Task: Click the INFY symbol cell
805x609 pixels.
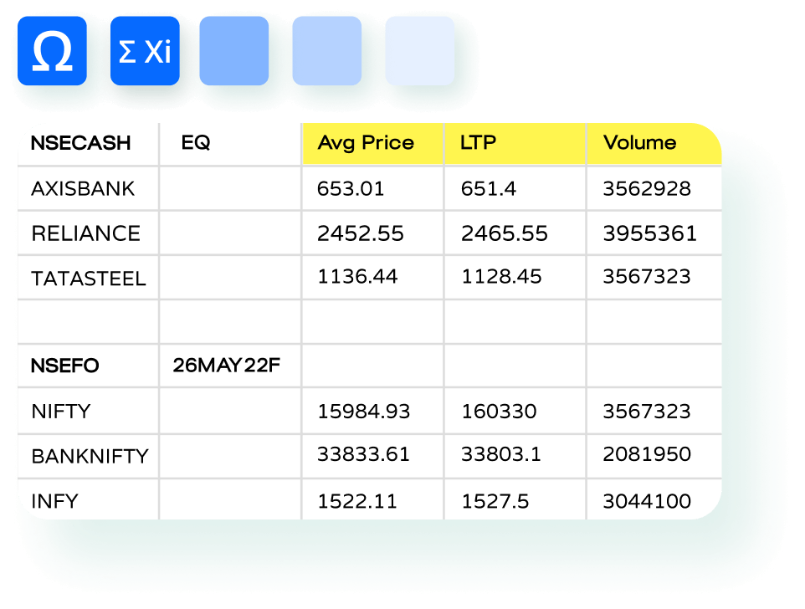Action: 54,501
